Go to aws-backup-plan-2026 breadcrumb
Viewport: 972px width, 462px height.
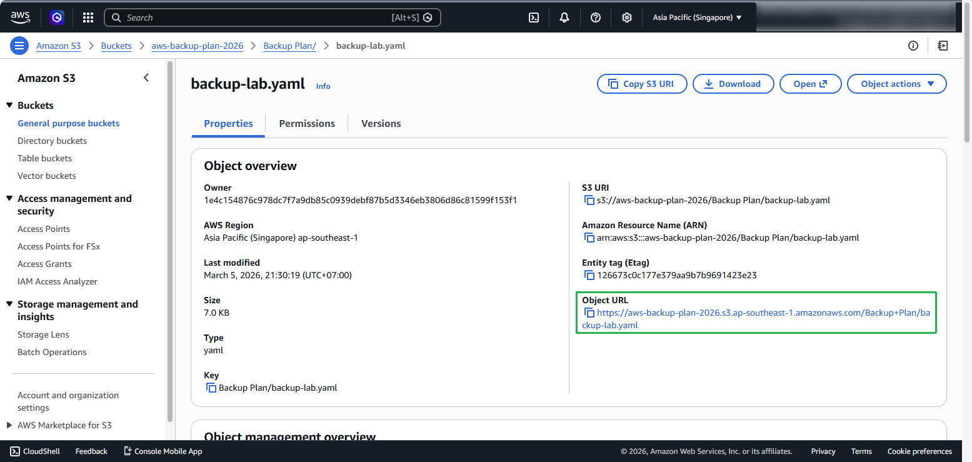pyautogui.click(x=198, y=46)
